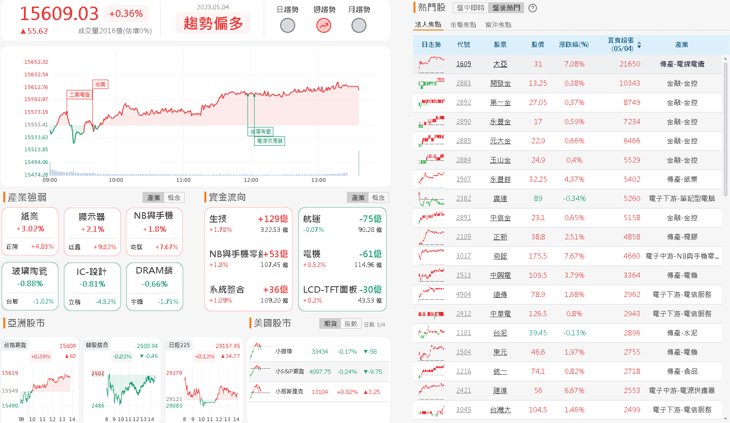
Task: Click the monthly trend (月趨勢) circle icon
Action: [x=359, y=25]
